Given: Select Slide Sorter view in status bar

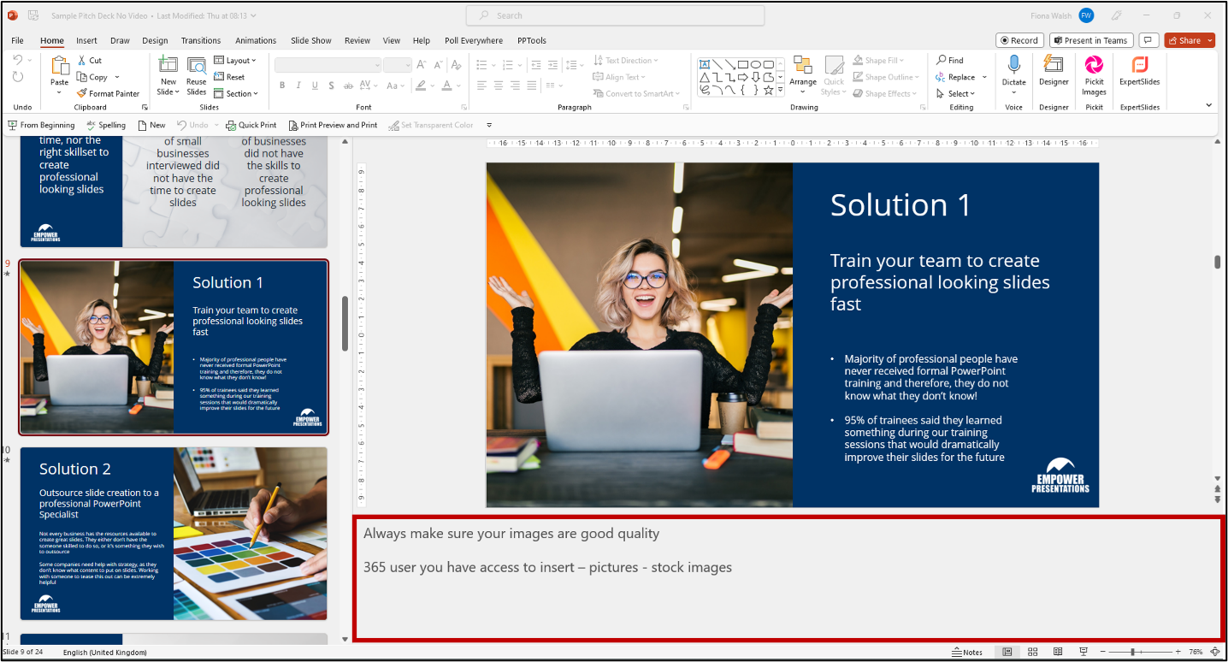Looking at the screenshot, I should (x=1033, y=652).
